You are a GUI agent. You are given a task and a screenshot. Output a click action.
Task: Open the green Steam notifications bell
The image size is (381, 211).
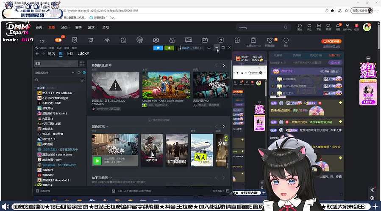click(x=169, y=48)
